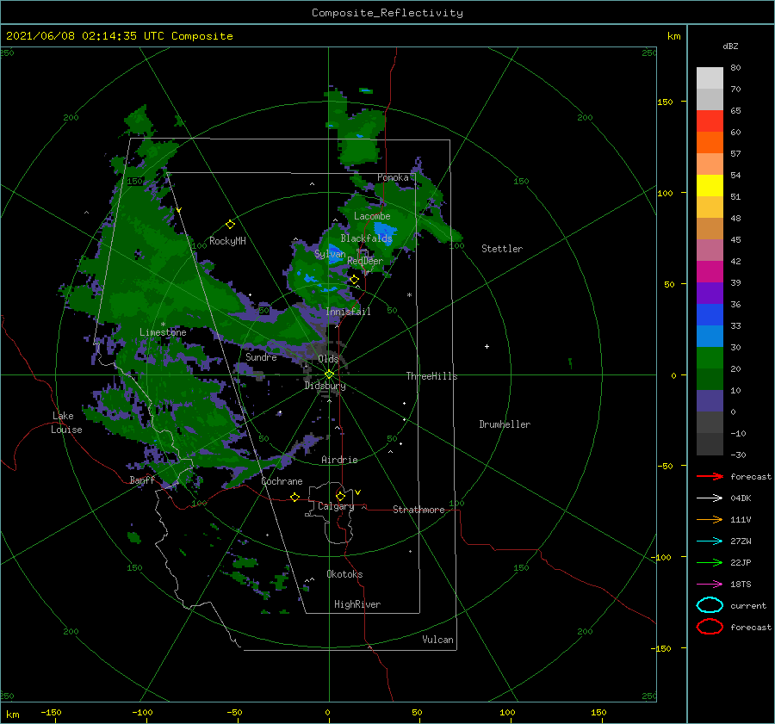
Task: Click the white 04DK arrow icon
Action: (x=710, y=498)
